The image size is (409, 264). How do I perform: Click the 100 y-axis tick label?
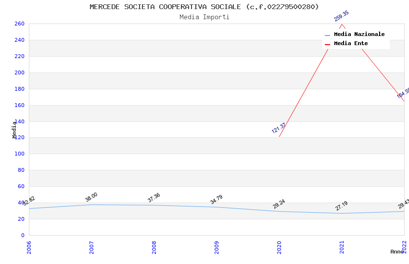tap(19, 154)
